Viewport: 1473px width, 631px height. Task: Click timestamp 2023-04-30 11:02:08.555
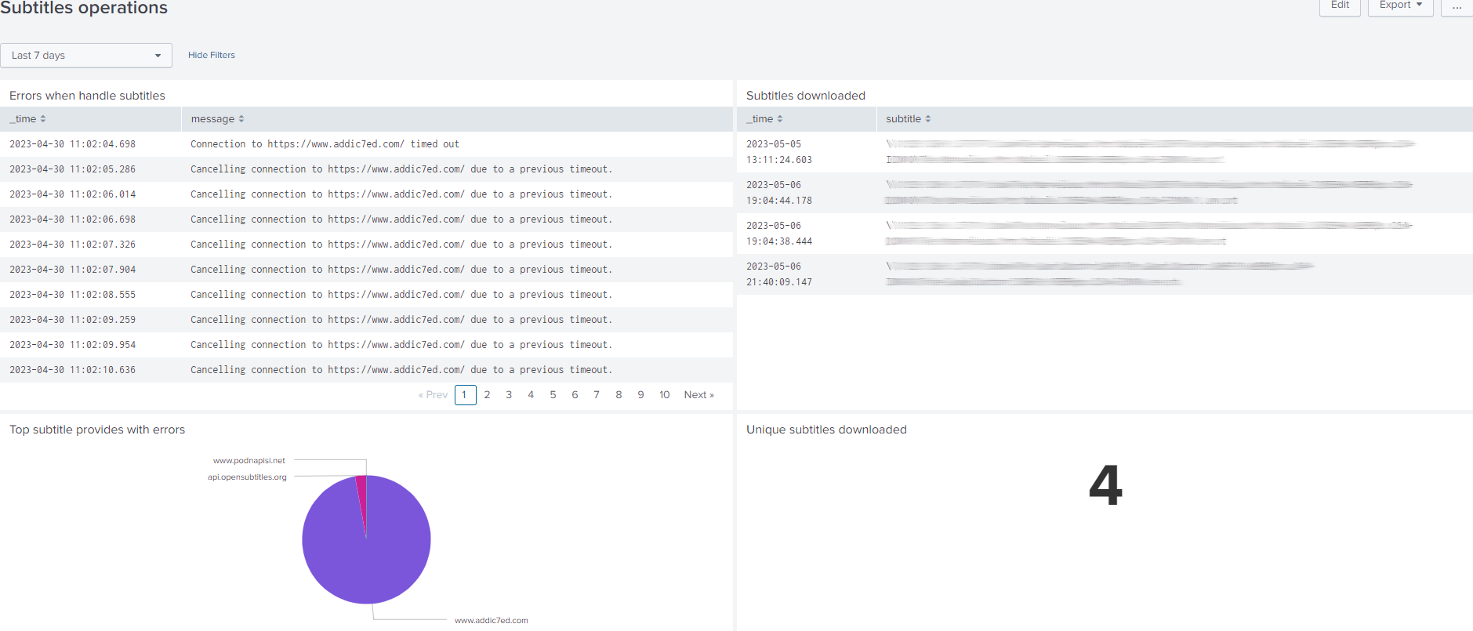[72, 295]
